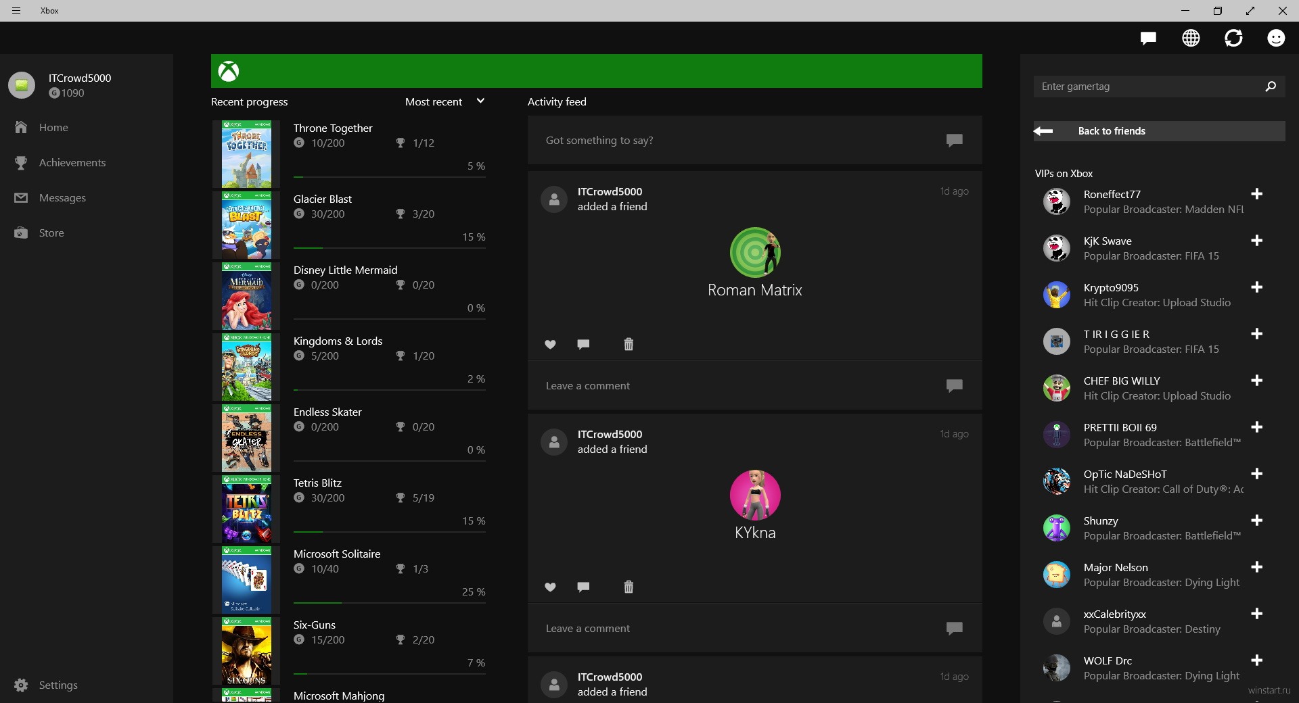Add xxCalebrityxx with plus icon

point(1257,614)
